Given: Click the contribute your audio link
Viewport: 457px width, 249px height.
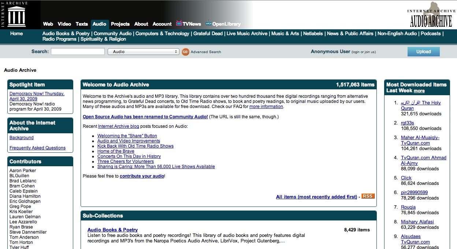Looking at the screenshot, I should 142,176.
